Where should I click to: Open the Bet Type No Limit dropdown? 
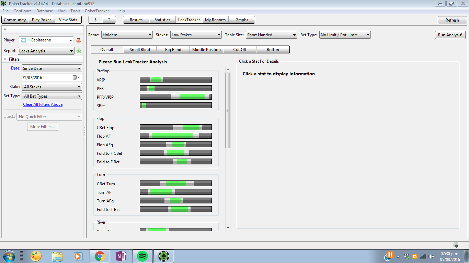coord(345,35)
